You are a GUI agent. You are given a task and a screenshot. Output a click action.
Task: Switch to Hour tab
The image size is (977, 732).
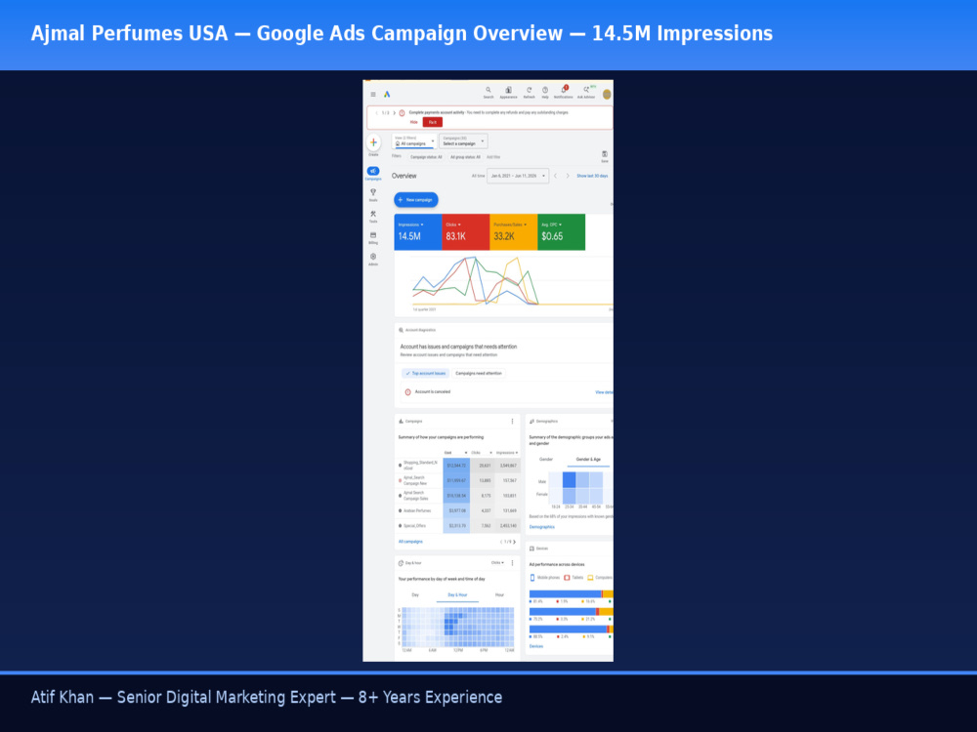pyautogui.click(x=499, y=595)
